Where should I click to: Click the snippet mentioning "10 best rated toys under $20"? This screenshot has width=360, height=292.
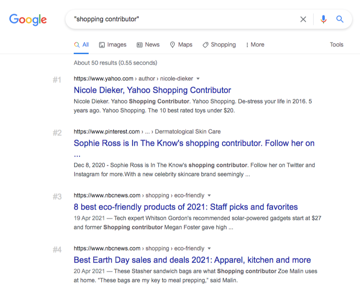tap(193, 106)
